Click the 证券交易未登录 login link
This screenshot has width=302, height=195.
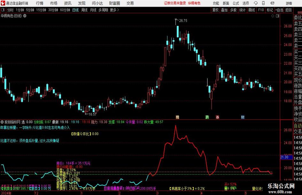175,3
